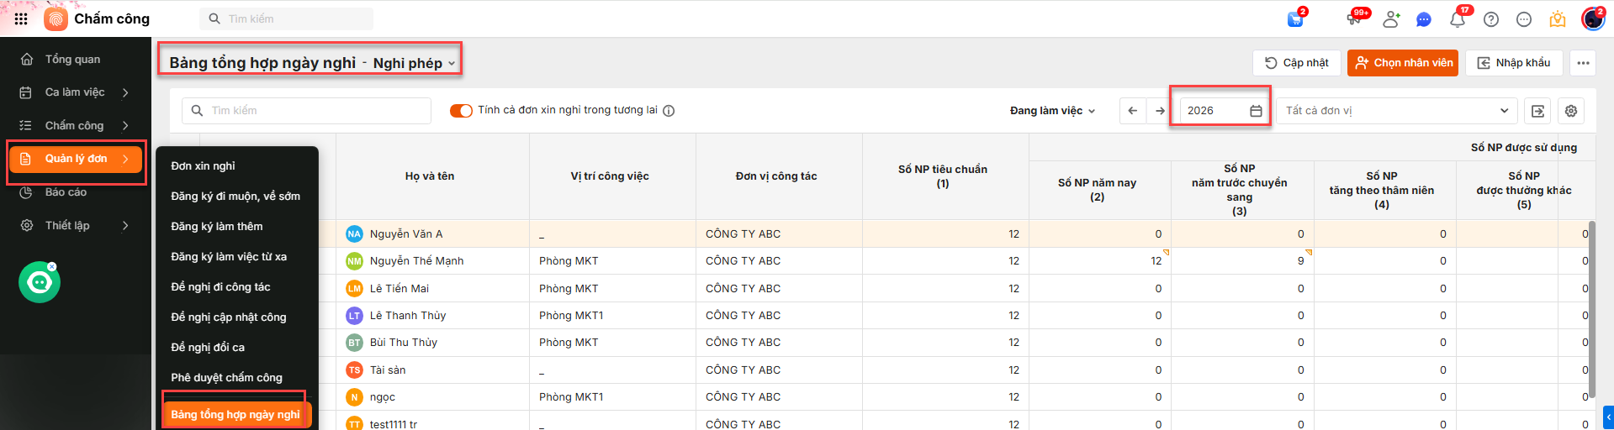Click the export icon beside unit filter
The width and height of the screenshot is (1614, 430).
(1538, 111)
